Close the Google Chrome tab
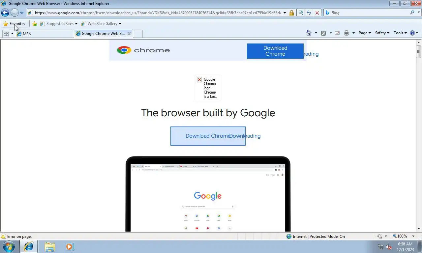Screen dimensions: 422x253 129,34
